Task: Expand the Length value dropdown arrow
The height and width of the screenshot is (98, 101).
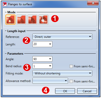Action: (x=50, y=44)
